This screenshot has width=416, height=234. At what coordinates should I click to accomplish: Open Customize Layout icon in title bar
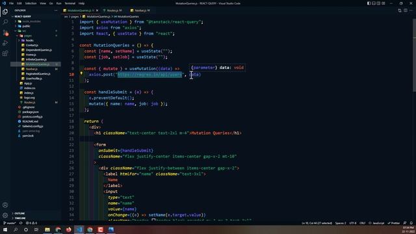(x=383, y=3)
